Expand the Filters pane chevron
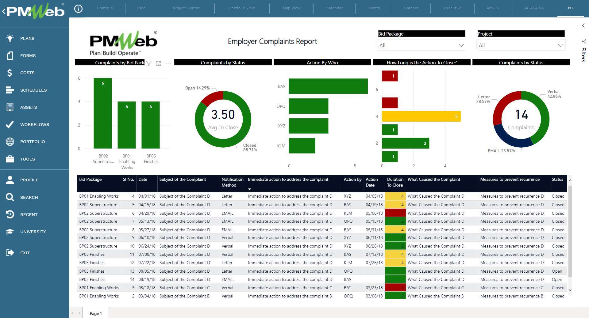589x318 pixels. [583, 26]
